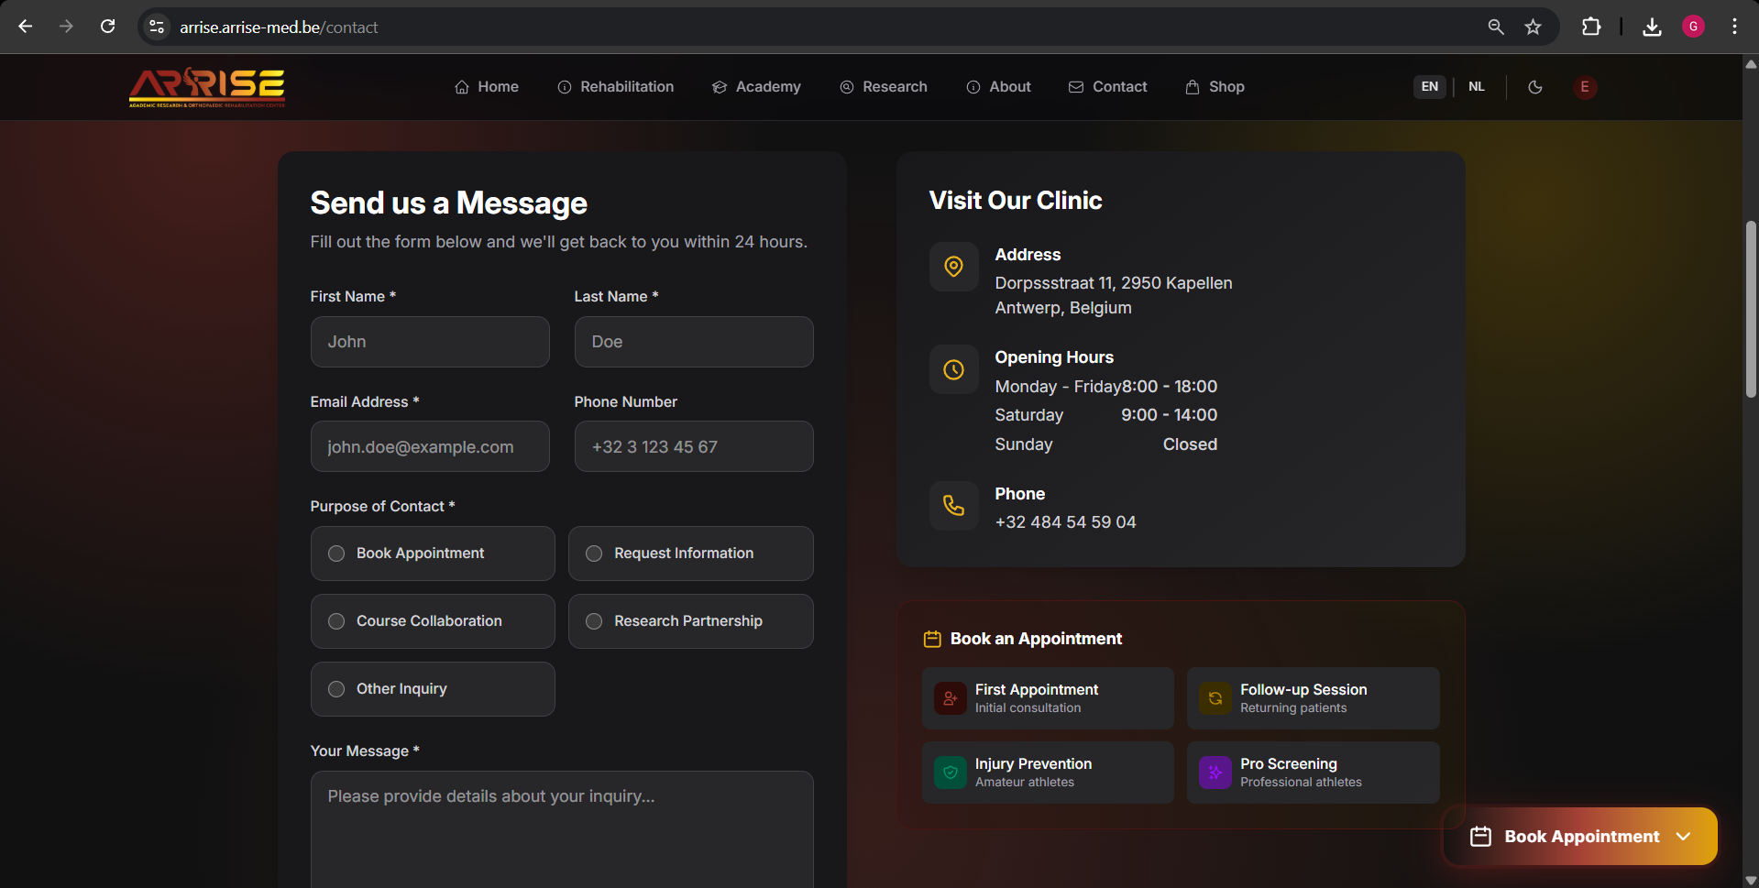This screenshot has height=888, width=1759.
Task: Click the ARRISE logo
Action: point(207,87)
